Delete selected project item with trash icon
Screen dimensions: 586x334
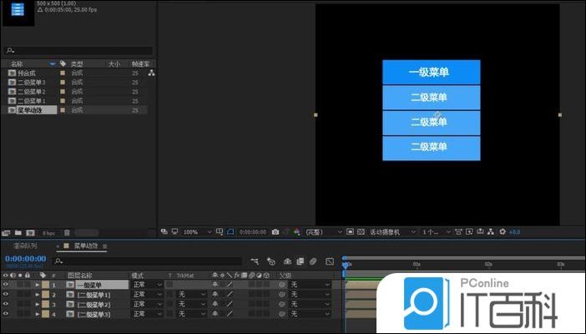[67, 233]
